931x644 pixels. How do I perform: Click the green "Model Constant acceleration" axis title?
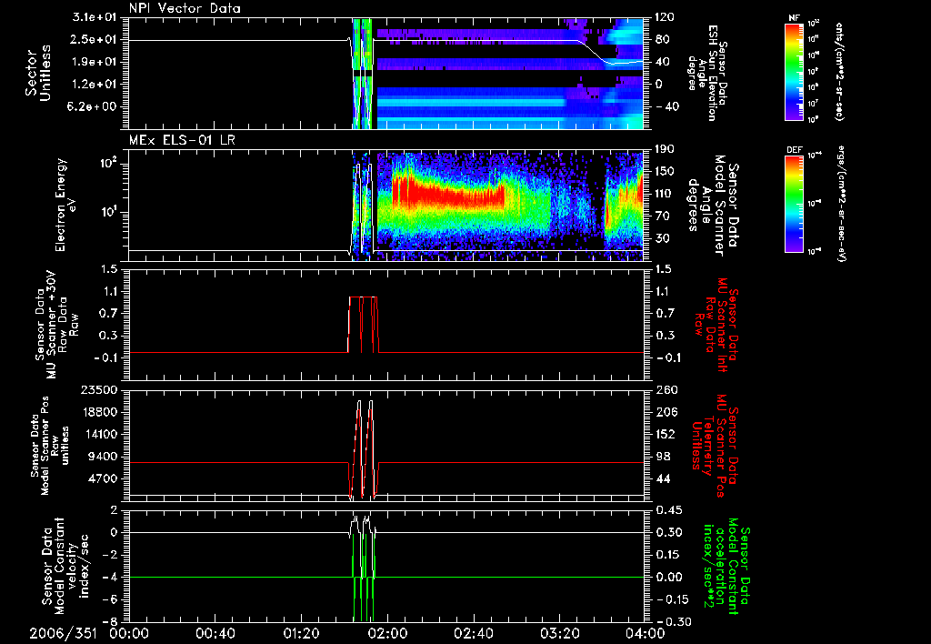coord(726,566)
